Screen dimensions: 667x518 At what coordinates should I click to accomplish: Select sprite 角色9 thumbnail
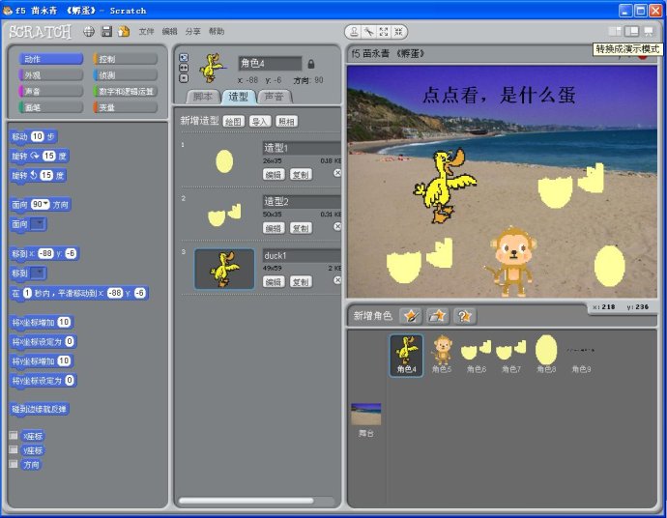pyautogui.click(x=581, y=355)
